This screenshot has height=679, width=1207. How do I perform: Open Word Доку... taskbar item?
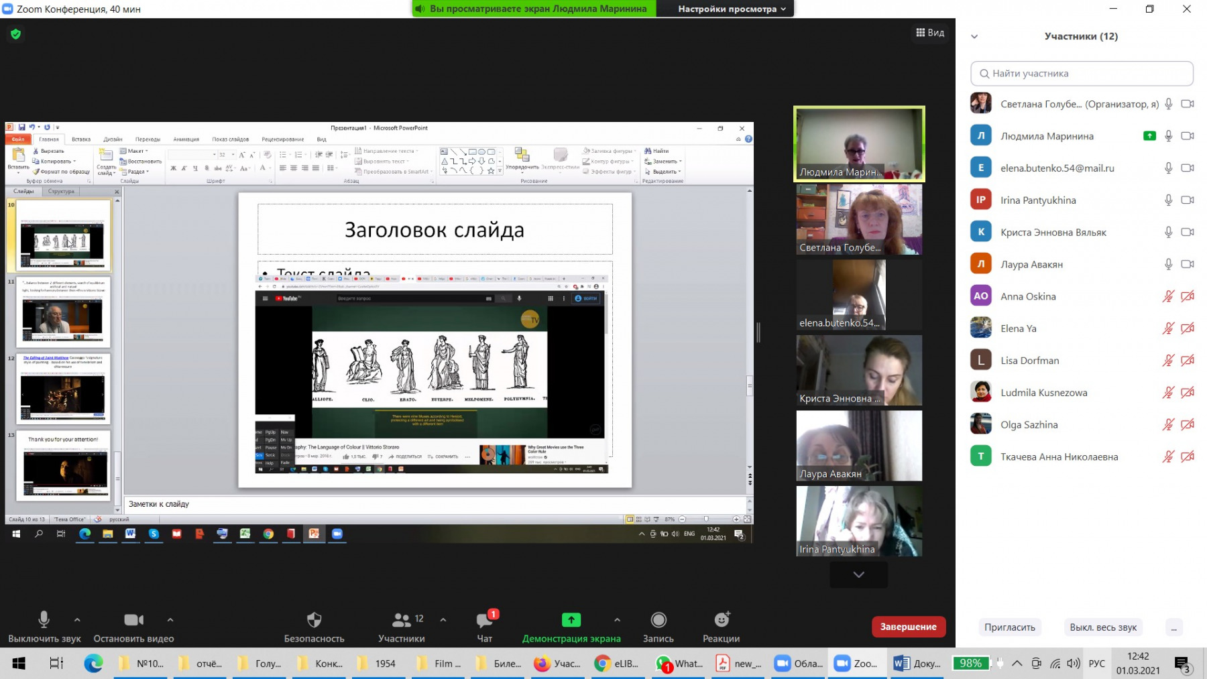click(917, 664)
